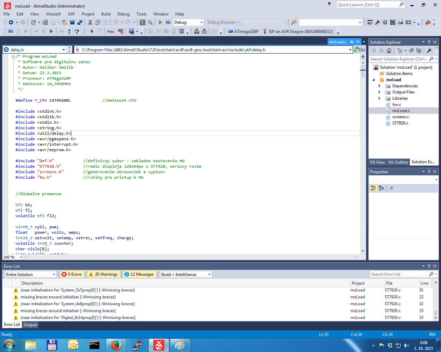Image resolution: width=441 pixels, height=352 pixels.
Task: Open the VAssistX menu
Action: (x=53, y=14)
